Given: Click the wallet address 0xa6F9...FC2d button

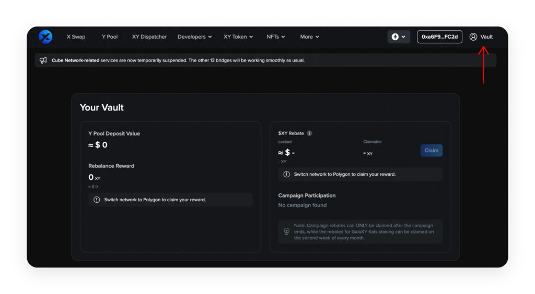Looking at the screenshot, I should 439,36.
